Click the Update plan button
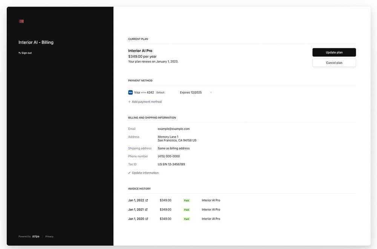 click(334, 52)
